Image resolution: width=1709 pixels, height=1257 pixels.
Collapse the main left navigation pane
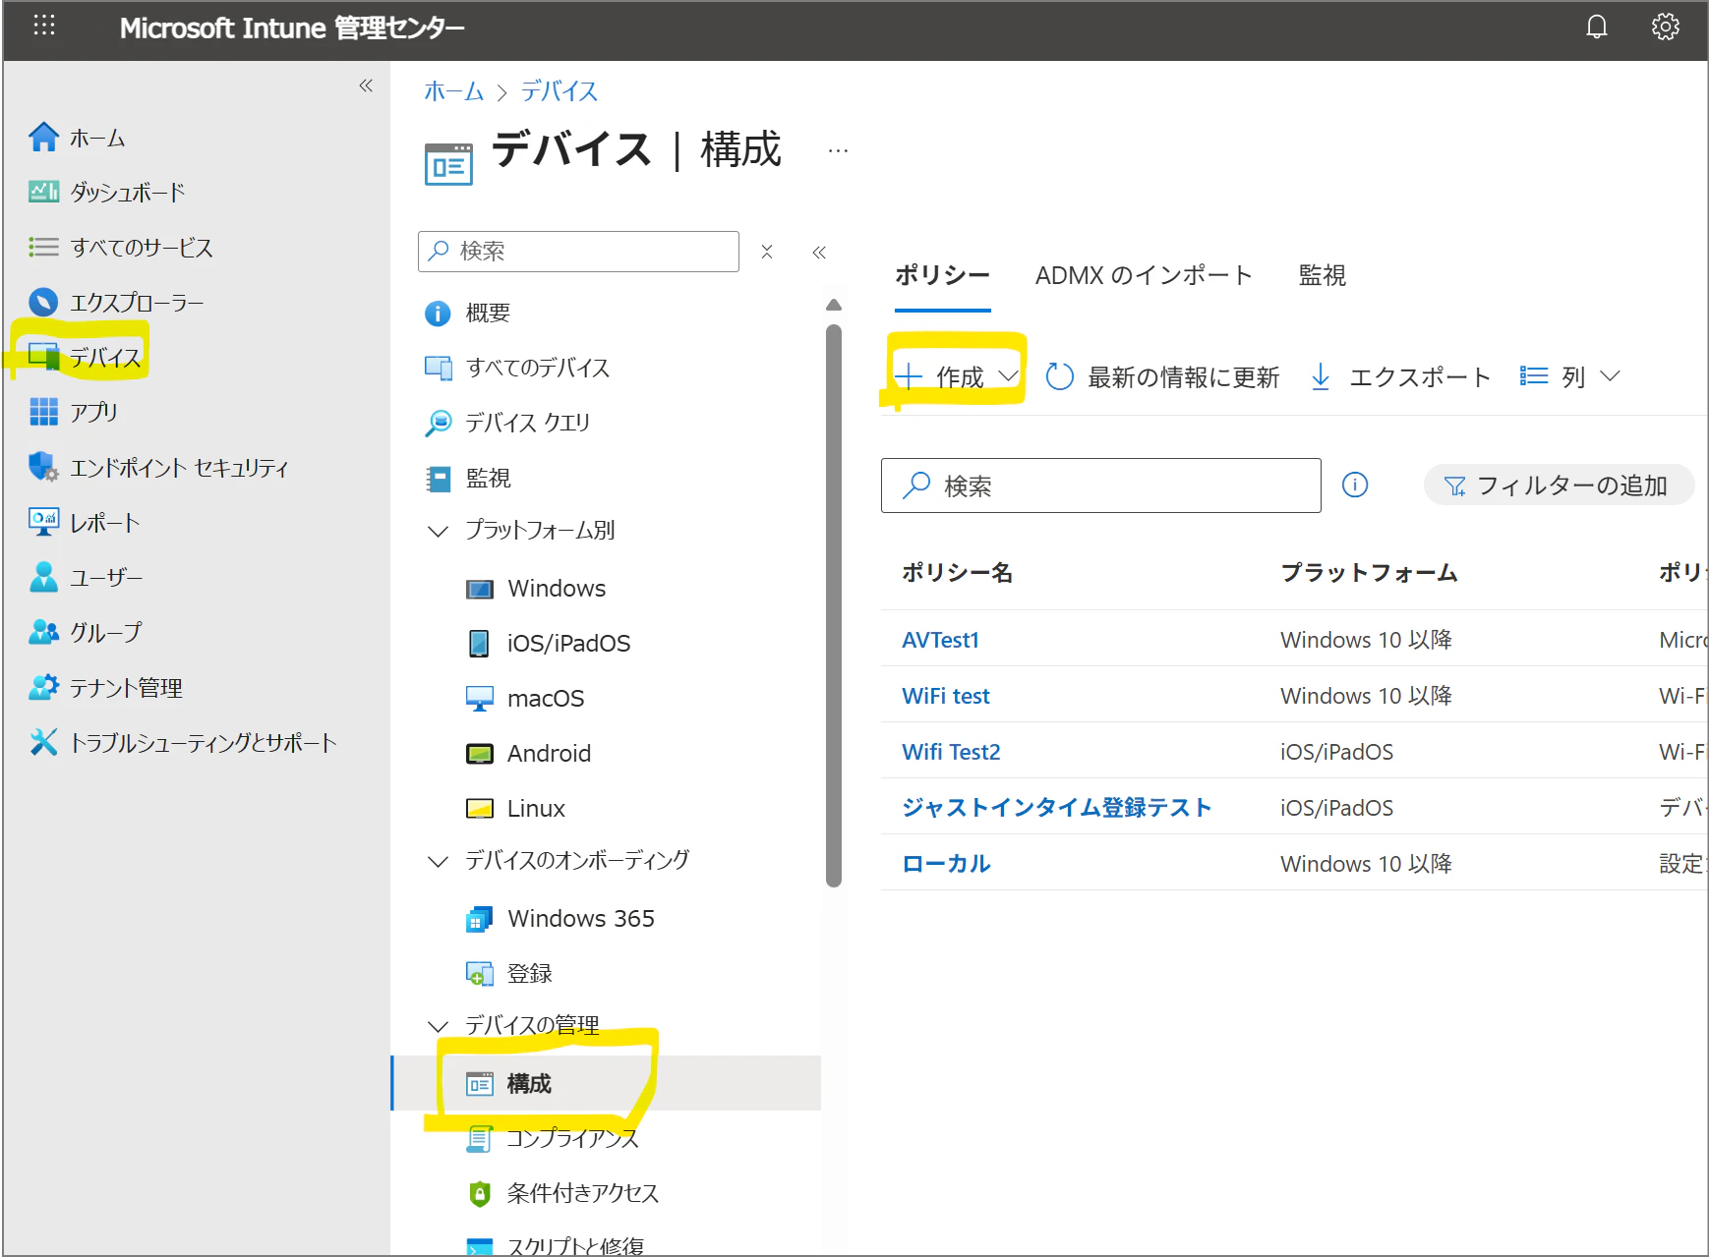tap(366, 86)
